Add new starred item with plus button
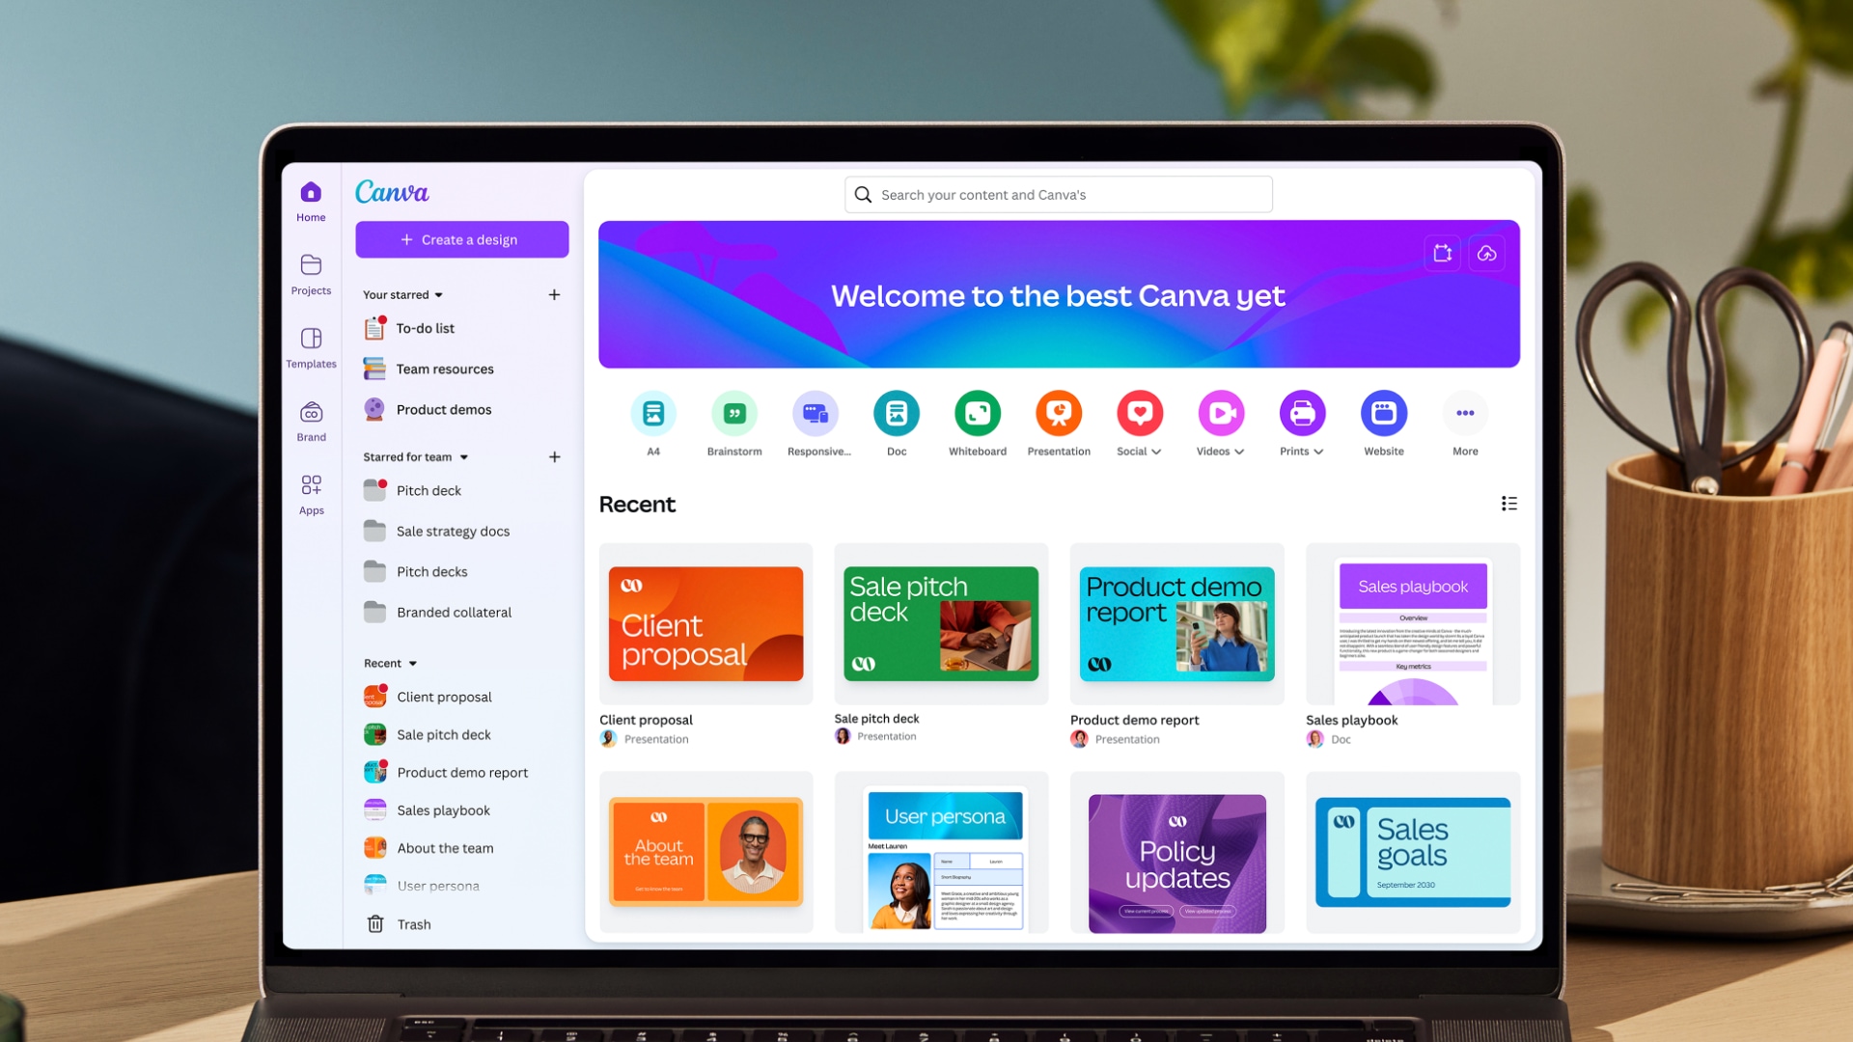 point(555,294)
